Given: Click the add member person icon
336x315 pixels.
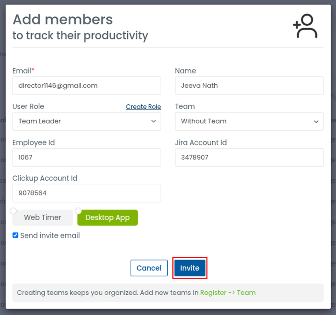Looking at the screenshot, I should coord(305,26).
